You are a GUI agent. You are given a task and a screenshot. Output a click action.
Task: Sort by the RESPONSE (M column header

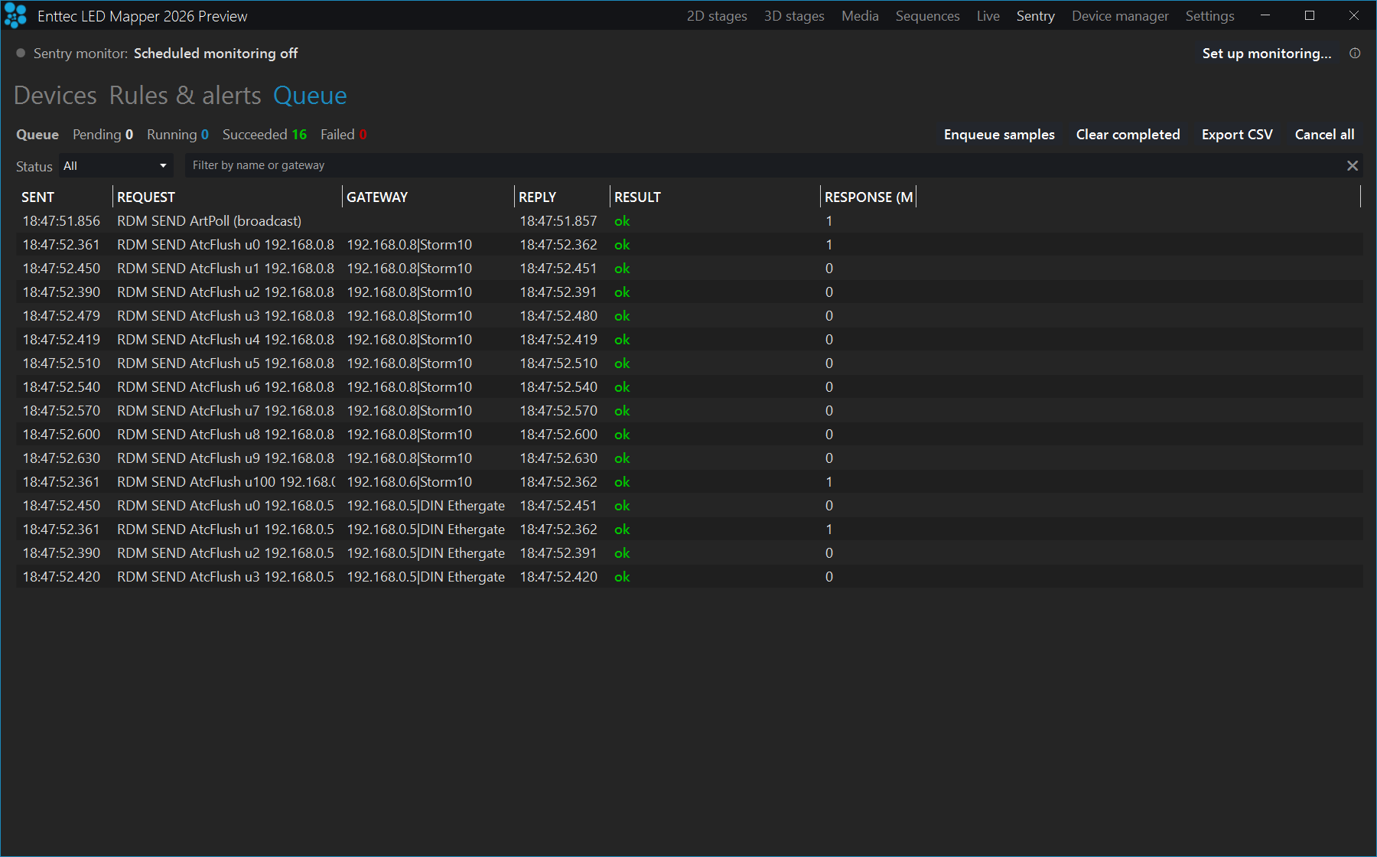coord(868,197)
